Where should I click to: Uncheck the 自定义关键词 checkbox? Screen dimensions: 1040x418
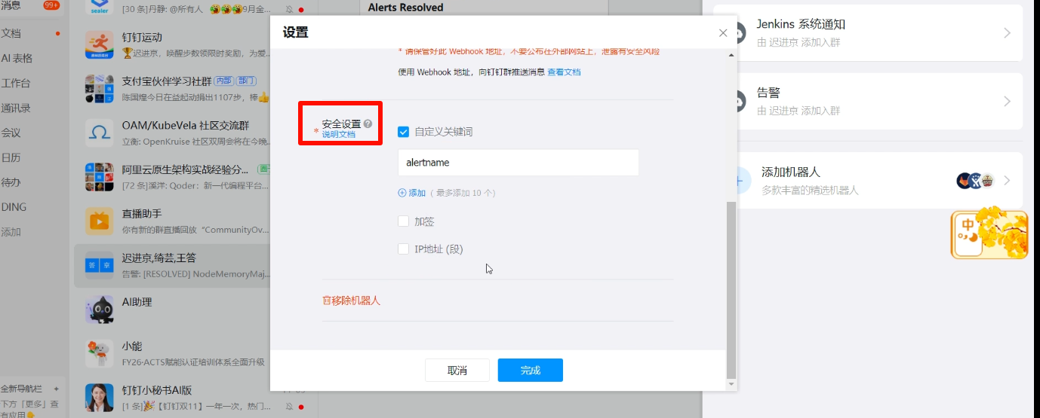tap(403, 132)
